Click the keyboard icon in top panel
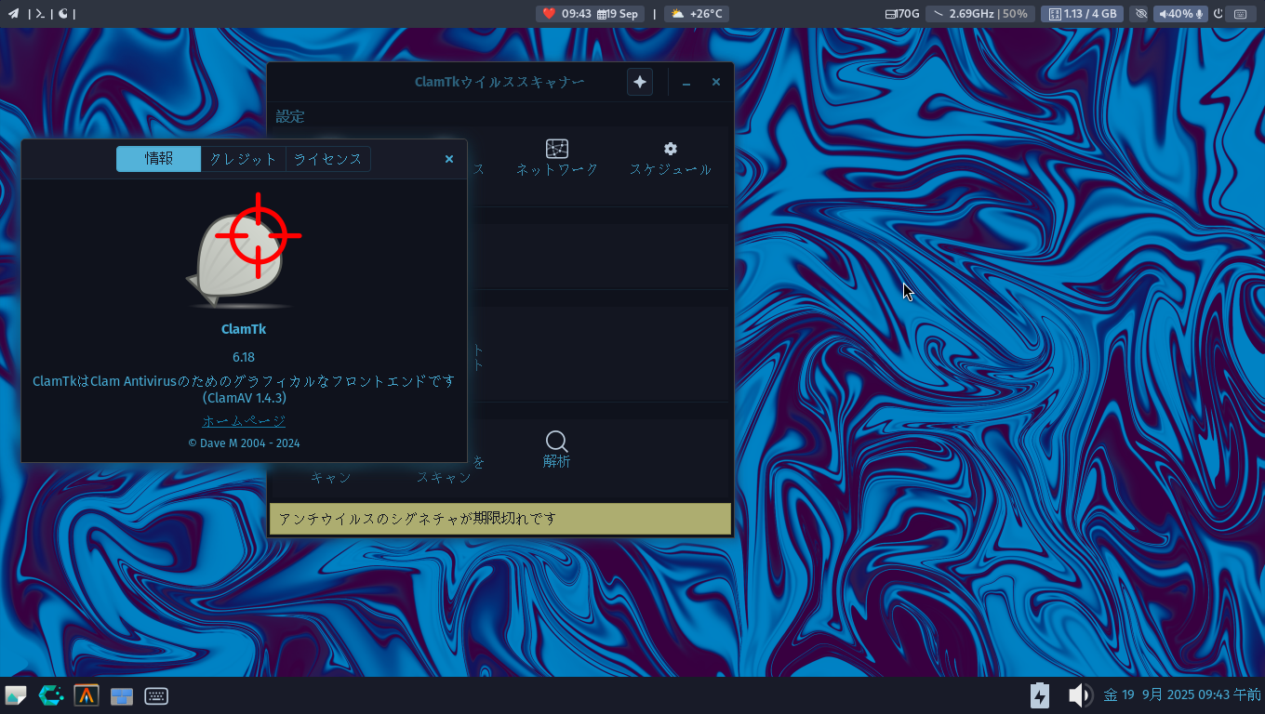This screenshot has width=1265, height=714. [x=1241, y=14]
